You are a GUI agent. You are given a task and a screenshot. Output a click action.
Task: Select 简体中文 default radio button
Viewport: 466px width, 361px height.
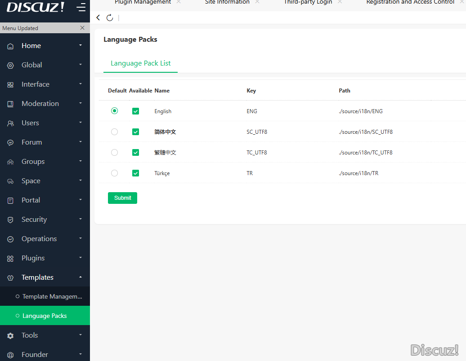[114, 132]
